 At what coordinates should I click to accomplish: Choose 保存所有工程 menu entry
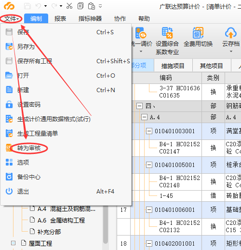pos(66,61)
